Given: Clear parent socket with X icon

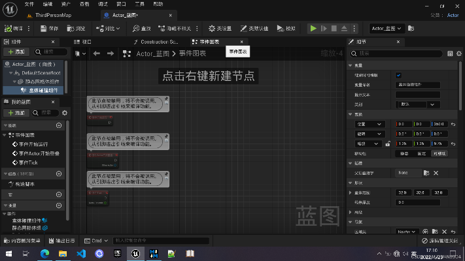Looking at the screenshot, I should tap(436, 173).
